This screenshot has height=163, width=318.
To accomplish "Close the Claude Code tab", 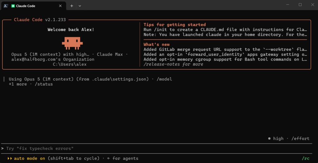I will (60, 6).
